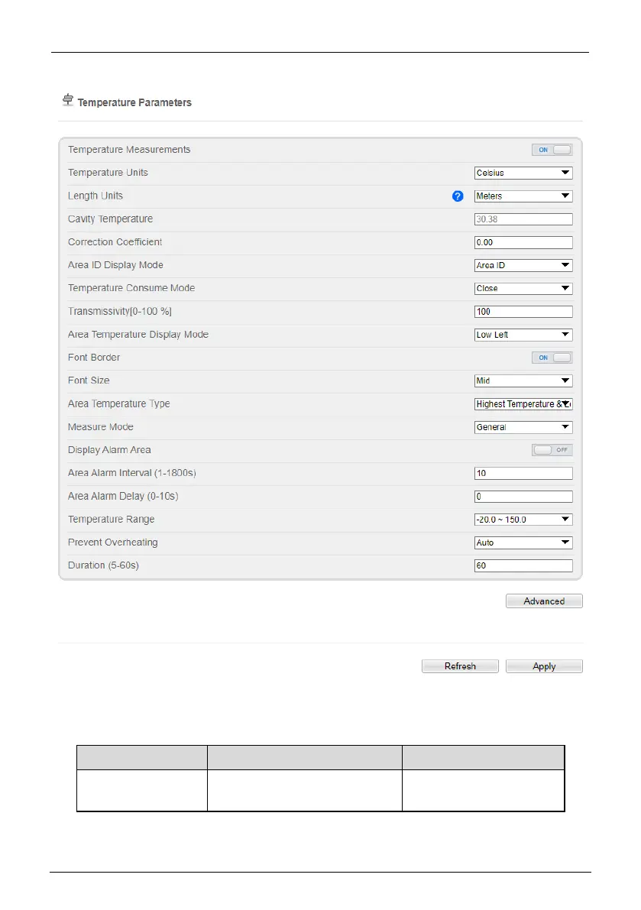The height and width of the screenshot is (910, 641).
Task: Open Temperature Consume Mode dropdown
Action: [523, 289]
